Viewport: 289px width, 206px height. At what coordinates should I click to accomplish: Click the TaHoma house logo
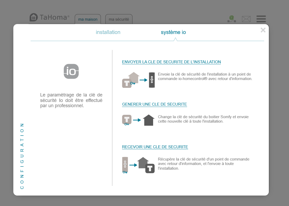click(x=33, y=18)
